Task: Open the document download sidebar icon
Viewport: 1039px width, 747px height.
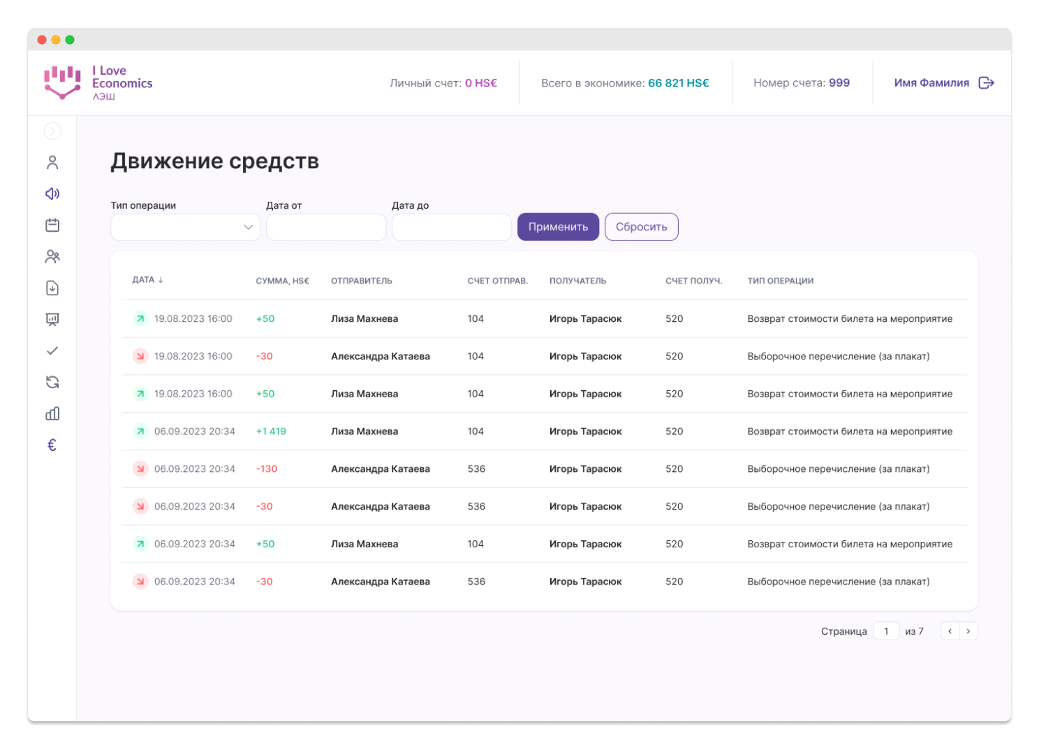Action: pos(52,288)
